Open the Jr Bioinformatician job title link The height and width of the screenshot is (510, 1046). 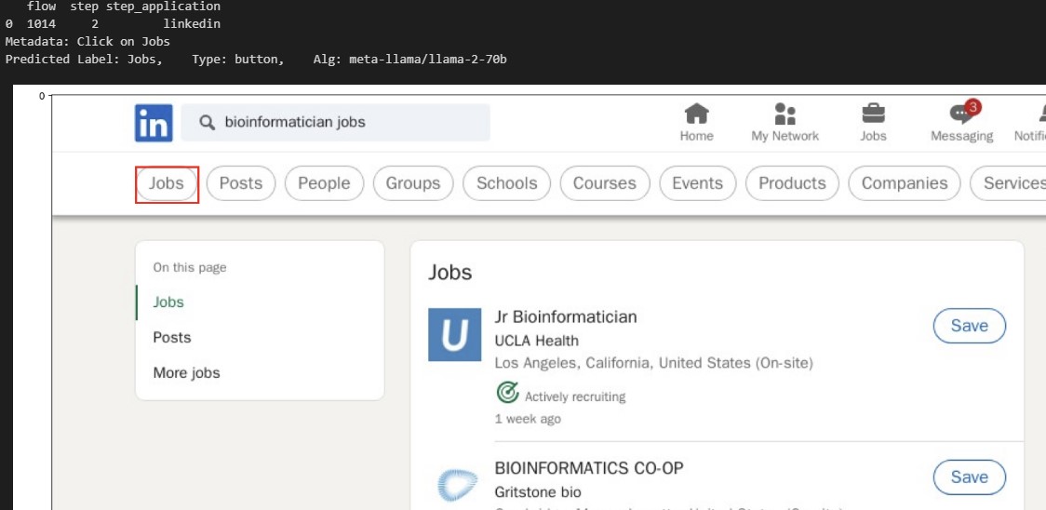click(x=565, y=316)
